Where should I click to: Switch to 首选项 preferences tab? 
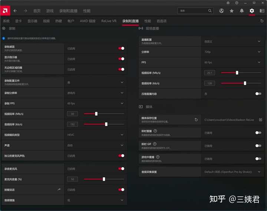click(161, 21)
